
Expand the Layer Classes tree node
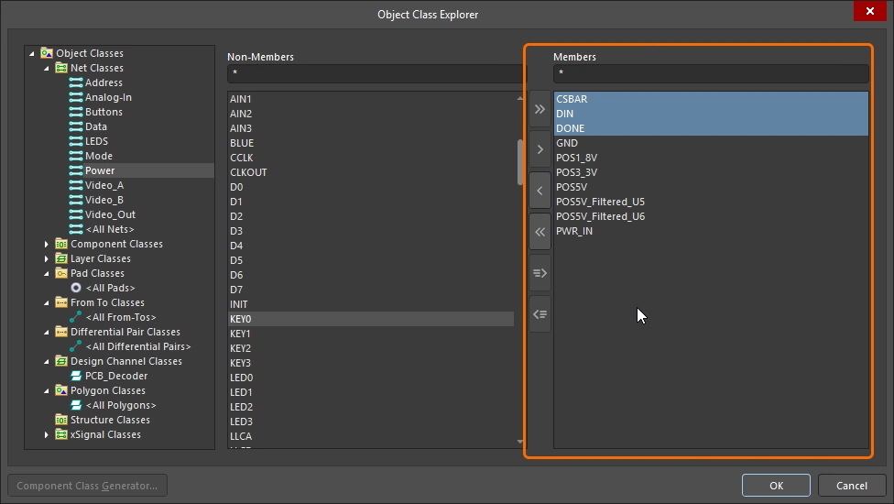48,258
